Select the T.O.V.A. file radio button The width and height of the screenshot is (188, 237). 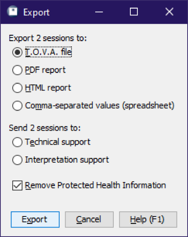pos(17,52)
